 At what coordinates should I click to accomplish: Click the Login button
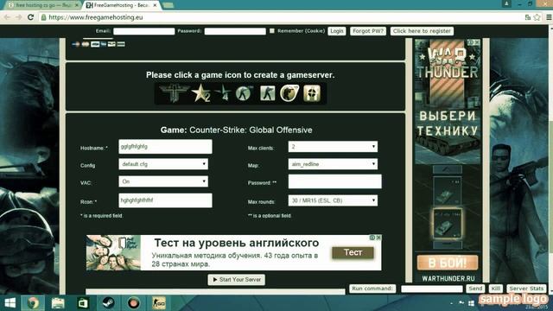pos(336,31)
